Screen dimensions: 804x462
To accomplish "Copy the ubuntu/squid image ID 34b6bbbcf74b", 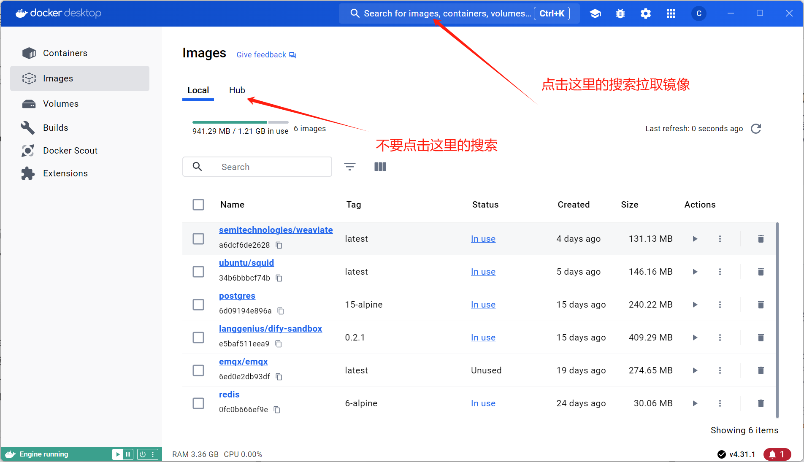I will [279, 278].
